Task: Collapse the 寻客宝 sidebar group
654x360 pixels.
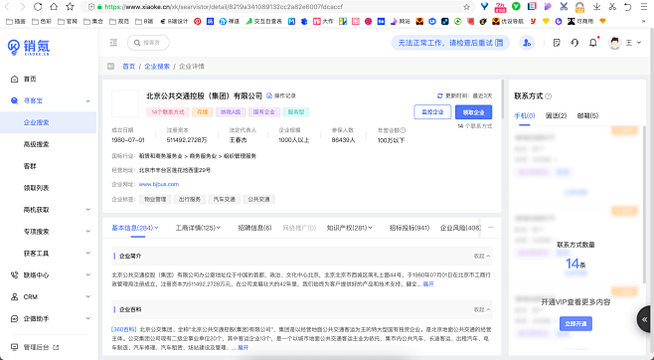Action: (x=88, y=101)
